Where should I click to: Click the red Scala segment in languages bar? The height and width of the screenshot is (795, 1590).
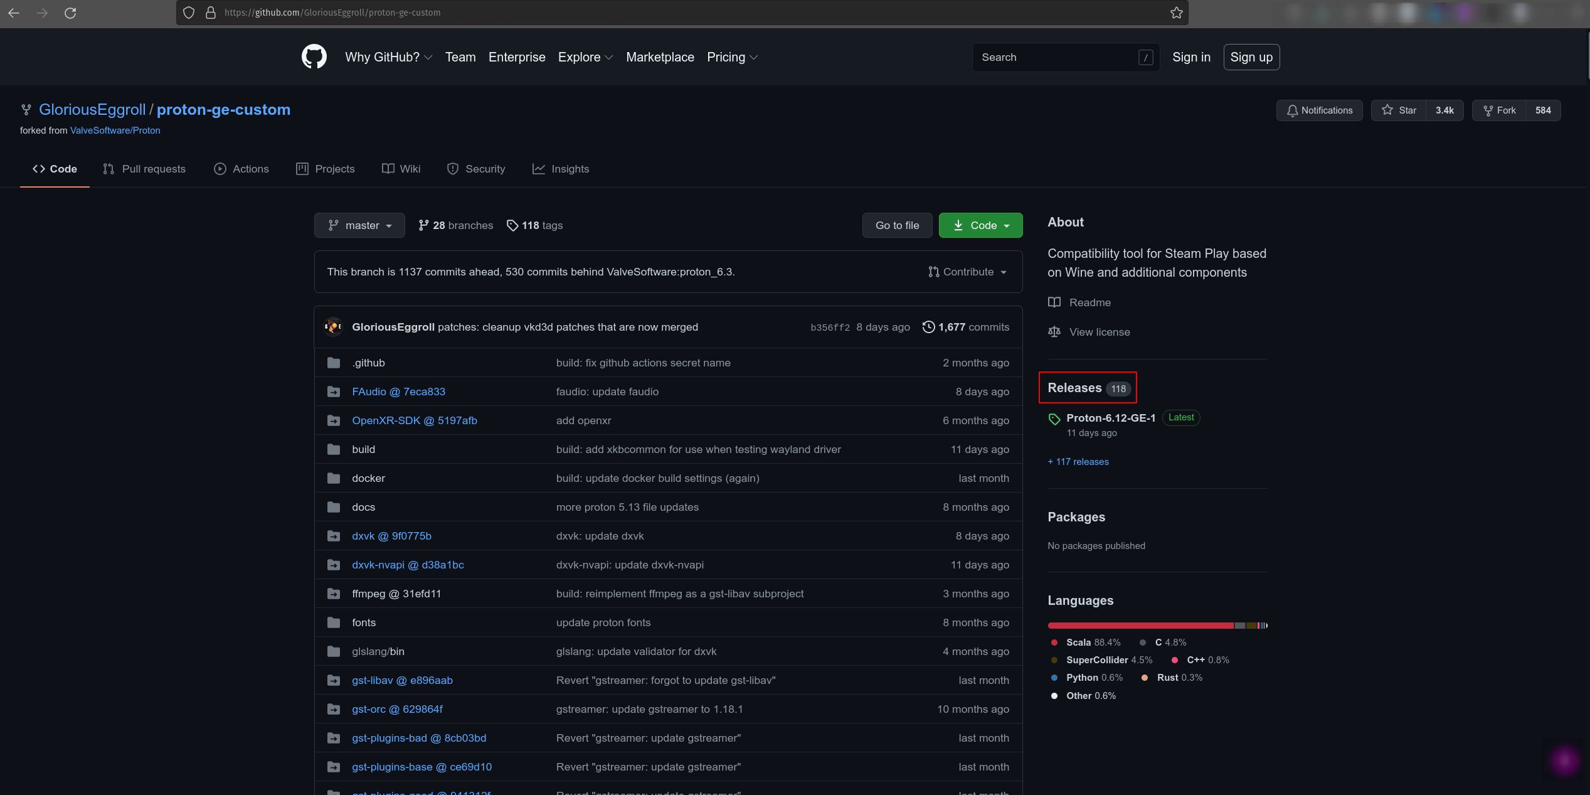coord(1140,626)
